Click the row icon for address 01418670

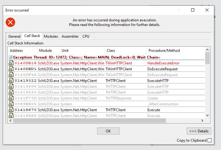pyautogui.click(x=11, y=110)
